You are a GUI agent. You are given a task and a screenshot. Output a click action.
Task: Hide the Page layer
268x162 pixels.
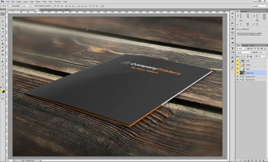pyautogui.click(x=238, y=69)
